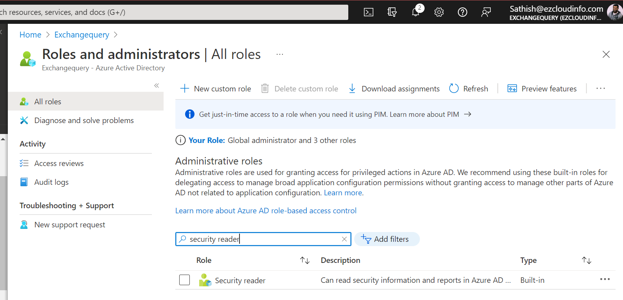Screen dimensions: 623x300
Task: Click New custom role in the toolbar
Action: click(x=216, y=89)
